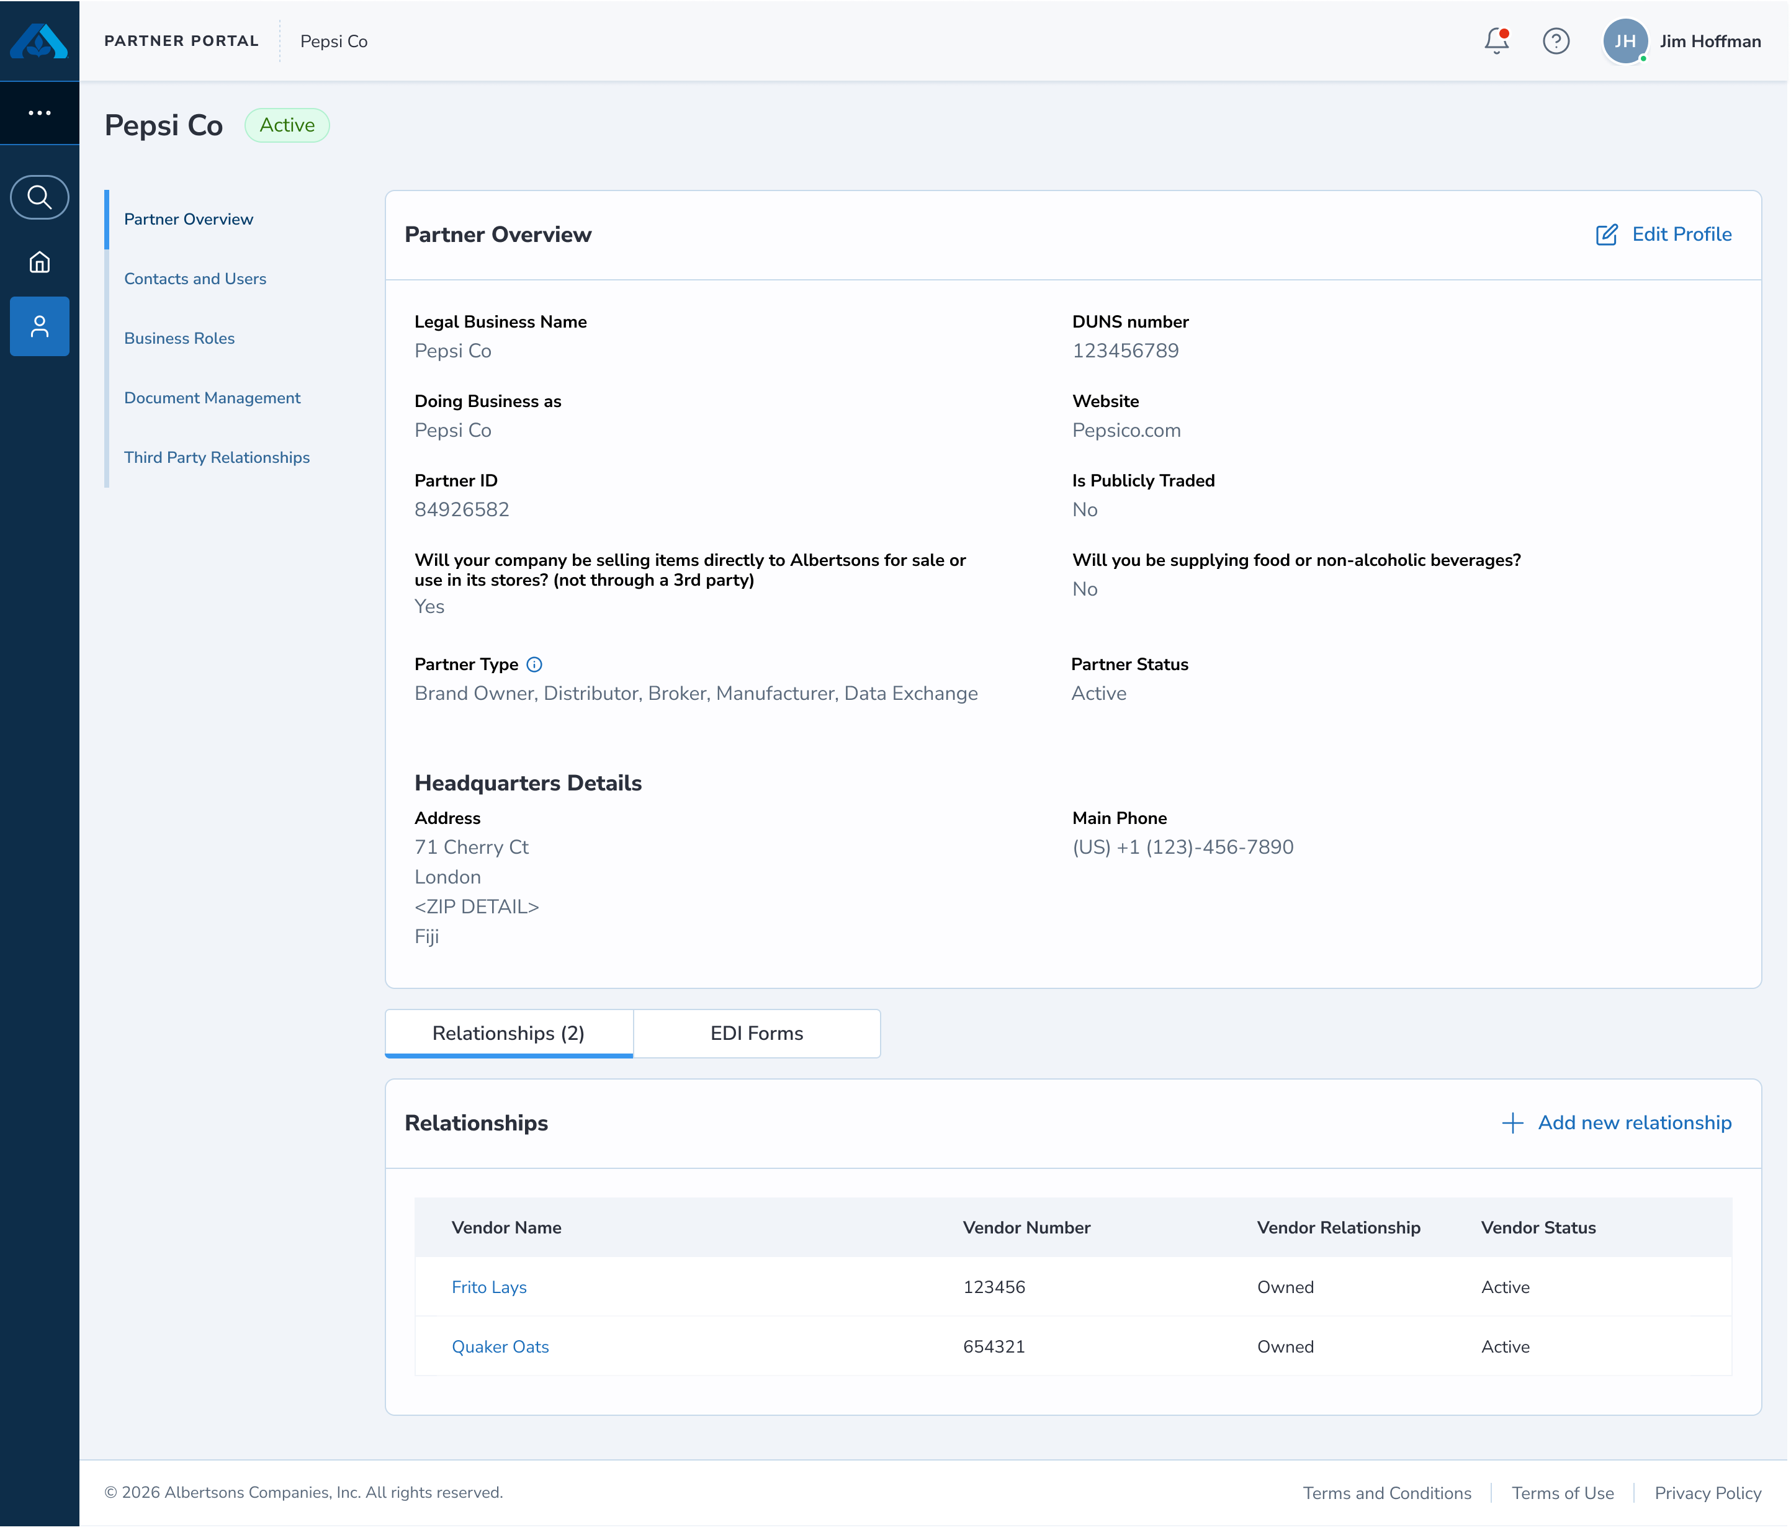Open Partner Overview section in side nav
The height and width of the screenshot is (1535, 1791).
pos(189,220)
